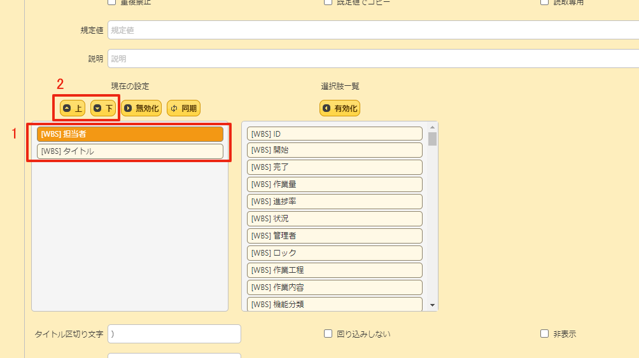Image resolution: width=639 pixels, height=358 pixels.
Task: Select [WBS] タイトル in current settings
Action: [x=130, y=151]
